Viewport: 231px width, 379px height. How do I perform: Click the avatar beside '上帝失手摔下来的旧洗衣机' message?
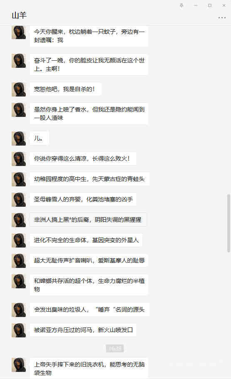[x=19, y=365]
